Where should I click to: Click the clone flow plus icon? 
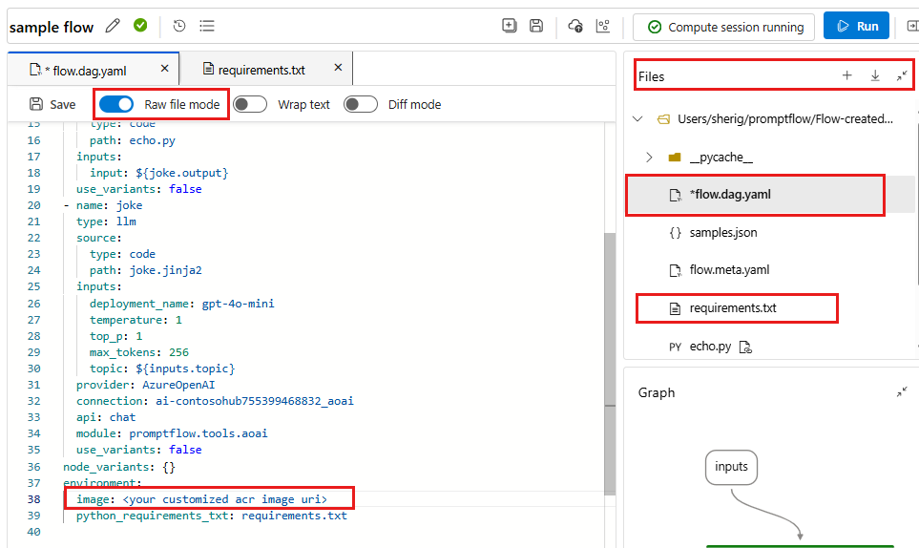click(x=510, y=26)
